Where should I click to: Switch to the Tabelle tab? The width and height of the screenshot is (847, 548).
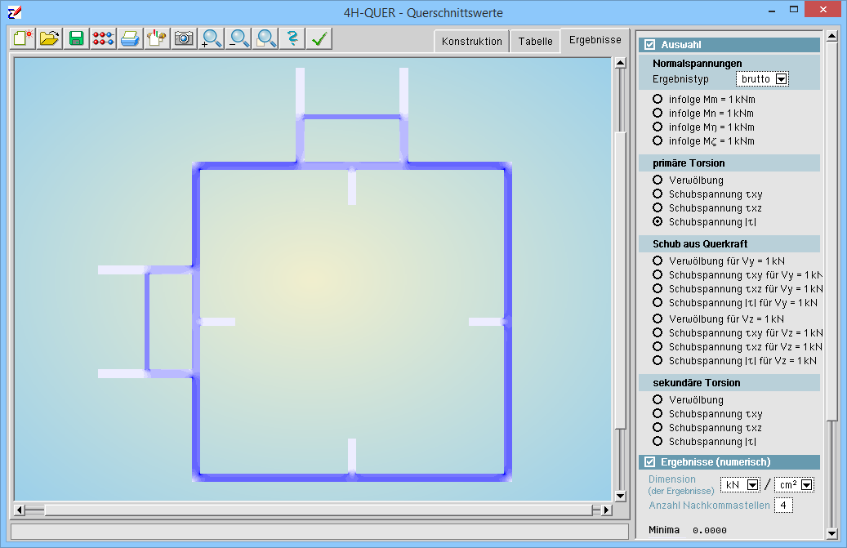click(x=535, y=41)
